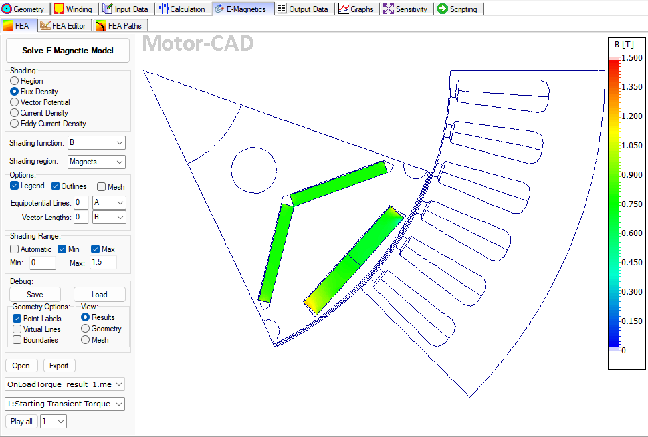Click the Open button
The width and height of the screenshot is (648, 437).
[21, 366]
